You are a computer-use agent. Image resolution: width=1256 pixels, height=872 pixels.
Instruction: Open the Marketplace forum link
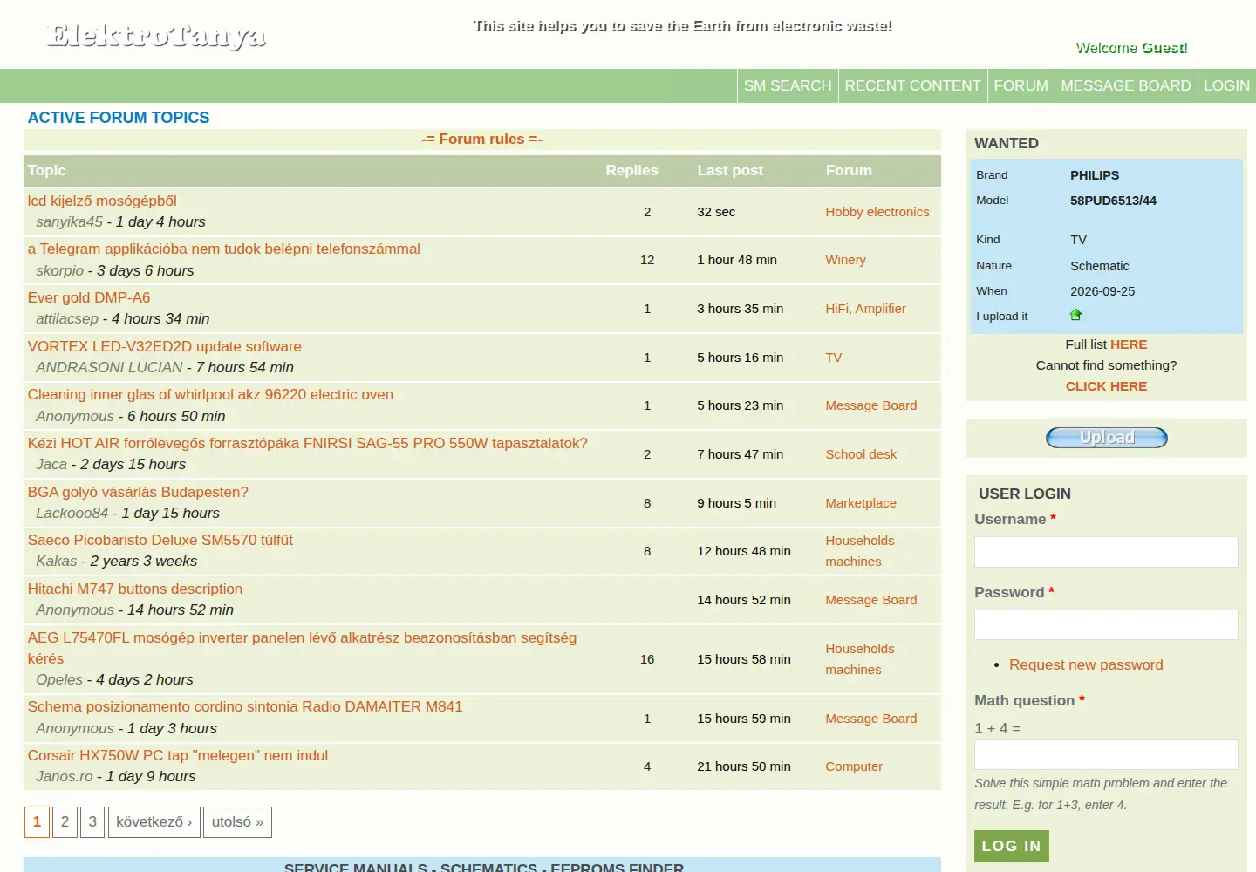click(x=861, y=503)
